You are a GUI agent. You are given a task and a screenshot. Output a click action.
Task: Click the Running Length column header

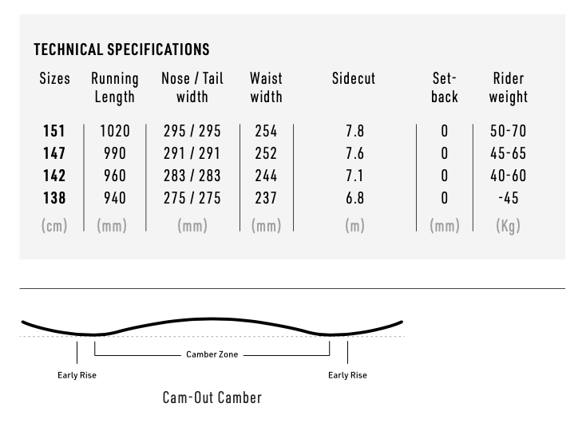(115, 88)
